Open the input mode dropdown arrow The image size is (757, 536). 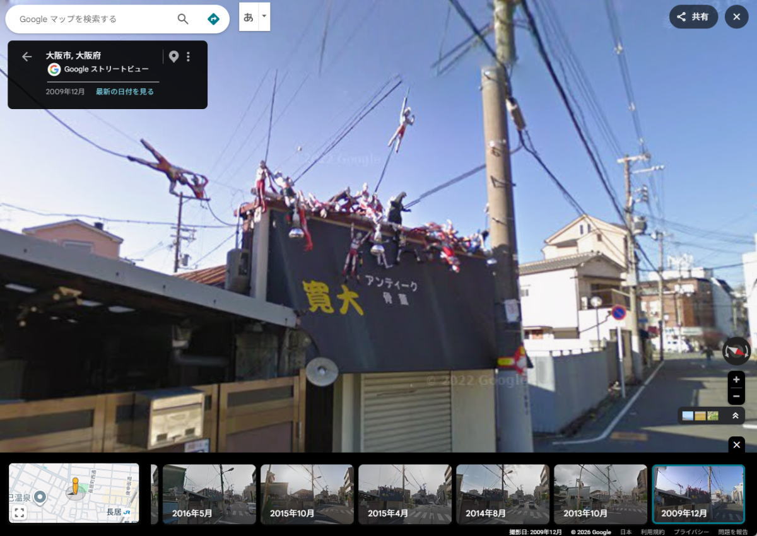tap(264, 17)
